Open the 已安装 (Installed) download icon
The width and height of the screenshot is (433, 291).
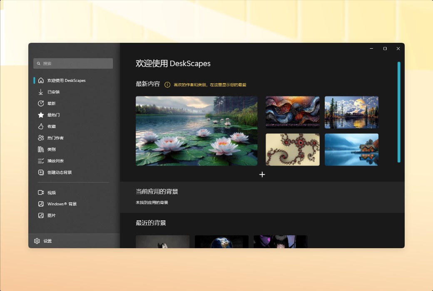pyautogui.click(x=40, y=92)
